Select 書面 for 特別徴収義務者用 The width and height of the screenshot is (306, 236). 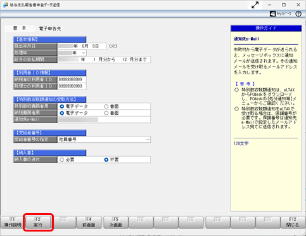106,107
